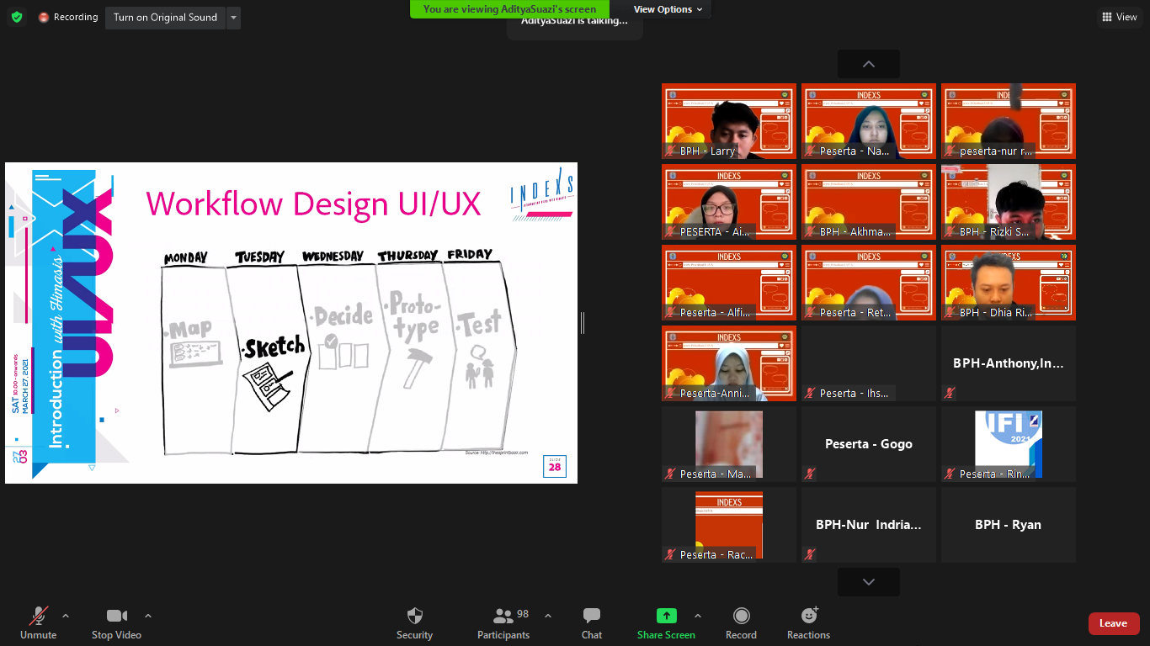The width and height of the screenshot is (1150, 646).
Task: Expand audio options arrow next to Unmute
Action: pos(66,616)
